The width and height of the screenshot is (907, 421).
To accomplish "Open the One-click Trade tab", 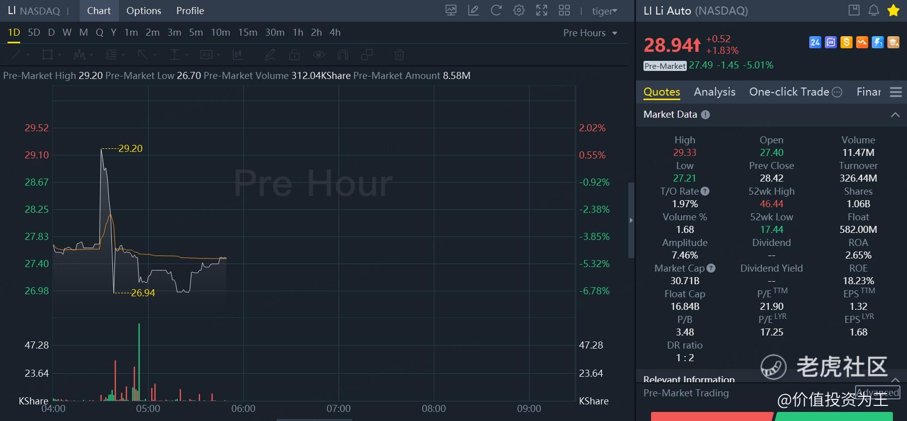I will click(x=789, y=92).
